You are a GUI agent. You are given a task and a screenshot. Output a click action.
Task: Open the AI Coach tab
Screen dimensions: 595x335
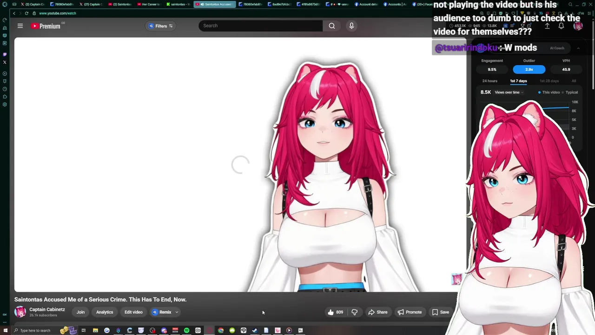557,48
